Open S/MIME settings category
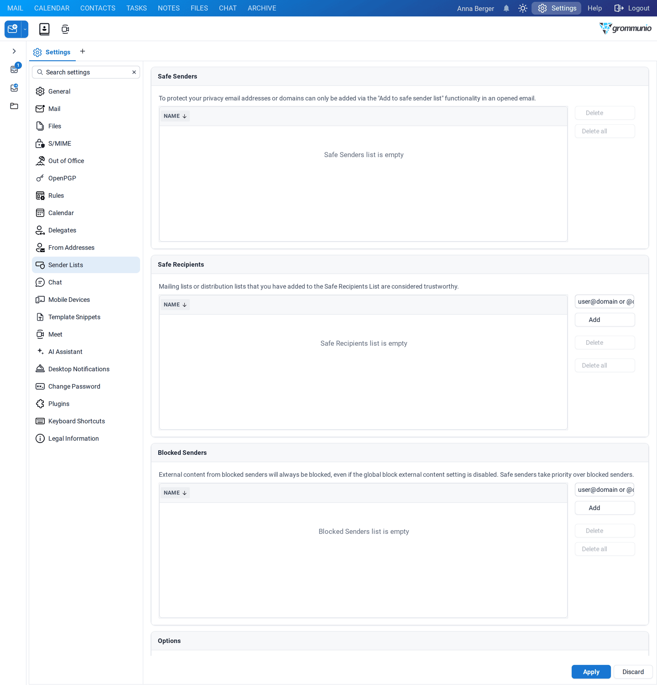Screen dimensions: 657x685 click(86, 143)
